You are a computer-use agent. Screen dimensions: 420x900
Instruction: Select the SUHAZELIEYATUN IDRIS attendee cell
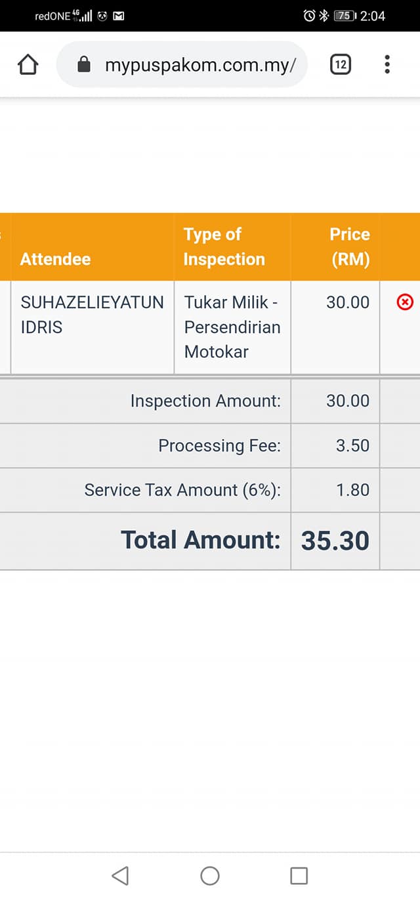pyautogui.click(x=93, y=315)
